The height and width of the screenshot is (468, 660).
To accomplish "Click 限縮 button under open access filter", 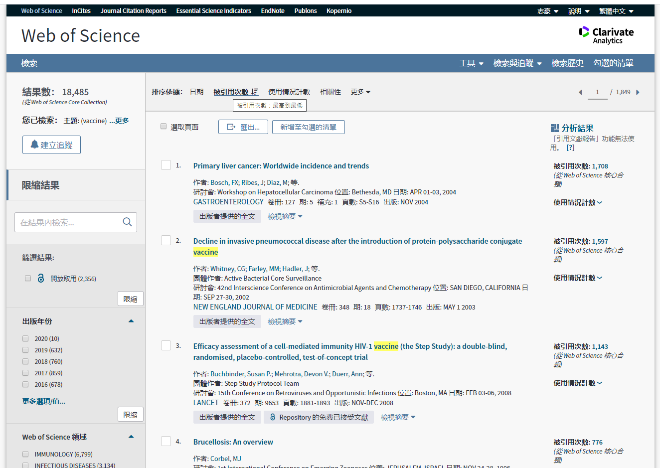I will click(x=131, y=299).
